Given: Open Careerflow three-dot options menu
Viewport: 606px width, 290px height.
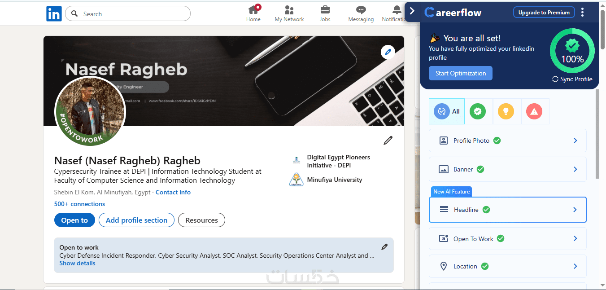Looking at the screenshot, I should point(582,13).
